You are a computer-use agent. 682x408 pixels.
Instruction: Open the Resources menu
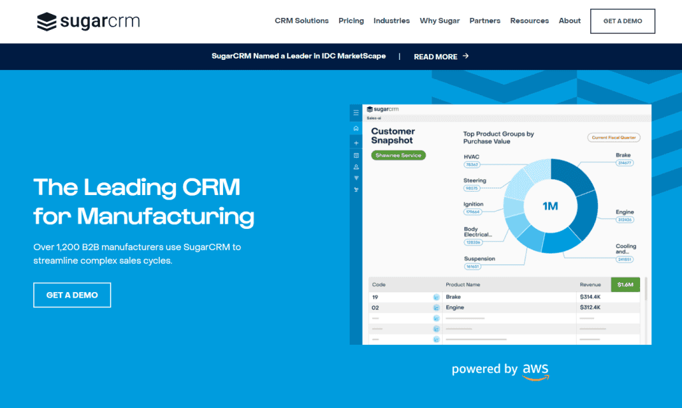pyautogui.click(x=529, y=21)
